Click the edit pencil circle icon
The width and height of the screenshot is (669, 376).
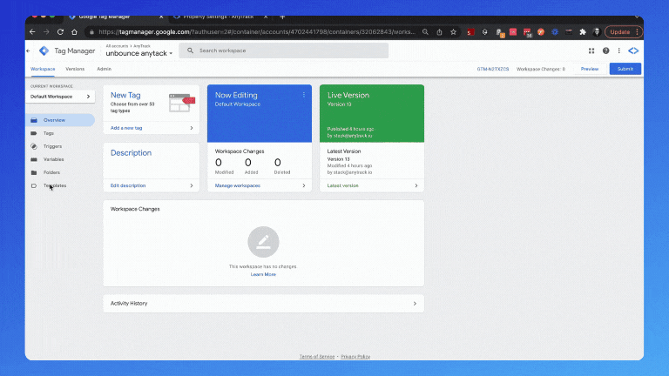(263, 242)
